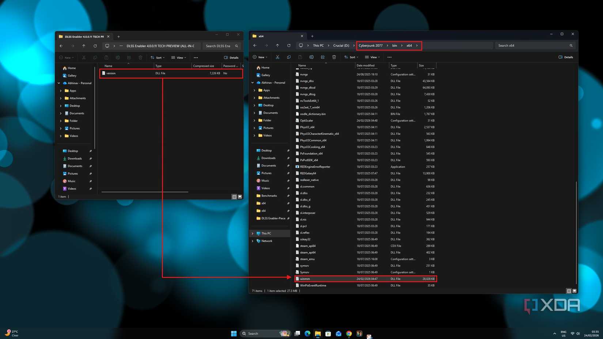
Task: Open Sort dropdown in DLSS Enabler window
Action: coord(158,58)
